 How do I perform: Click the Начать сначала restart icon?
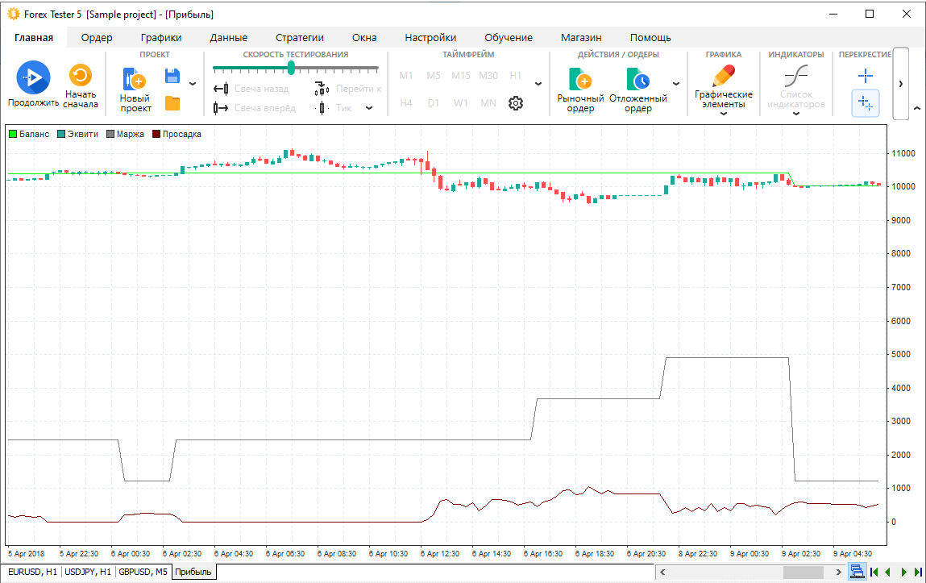pos(81,76)
